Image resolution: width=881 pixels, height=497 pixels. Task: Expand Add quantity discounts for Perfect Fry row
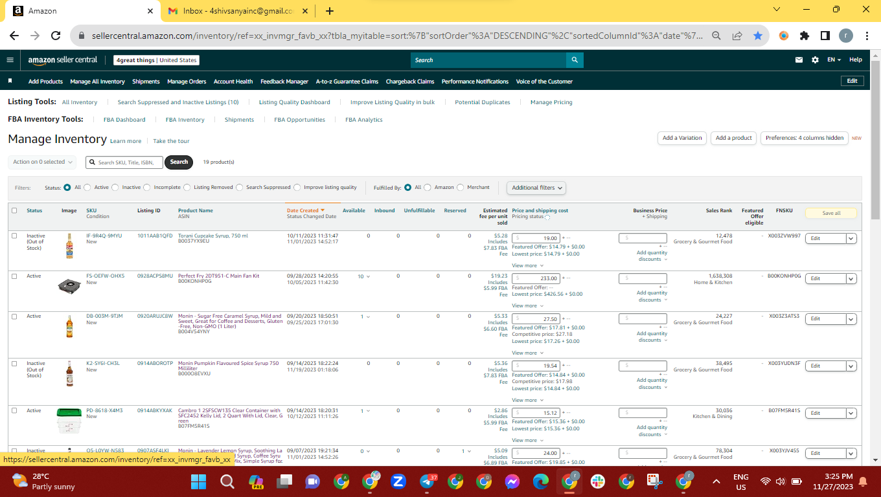652,296
